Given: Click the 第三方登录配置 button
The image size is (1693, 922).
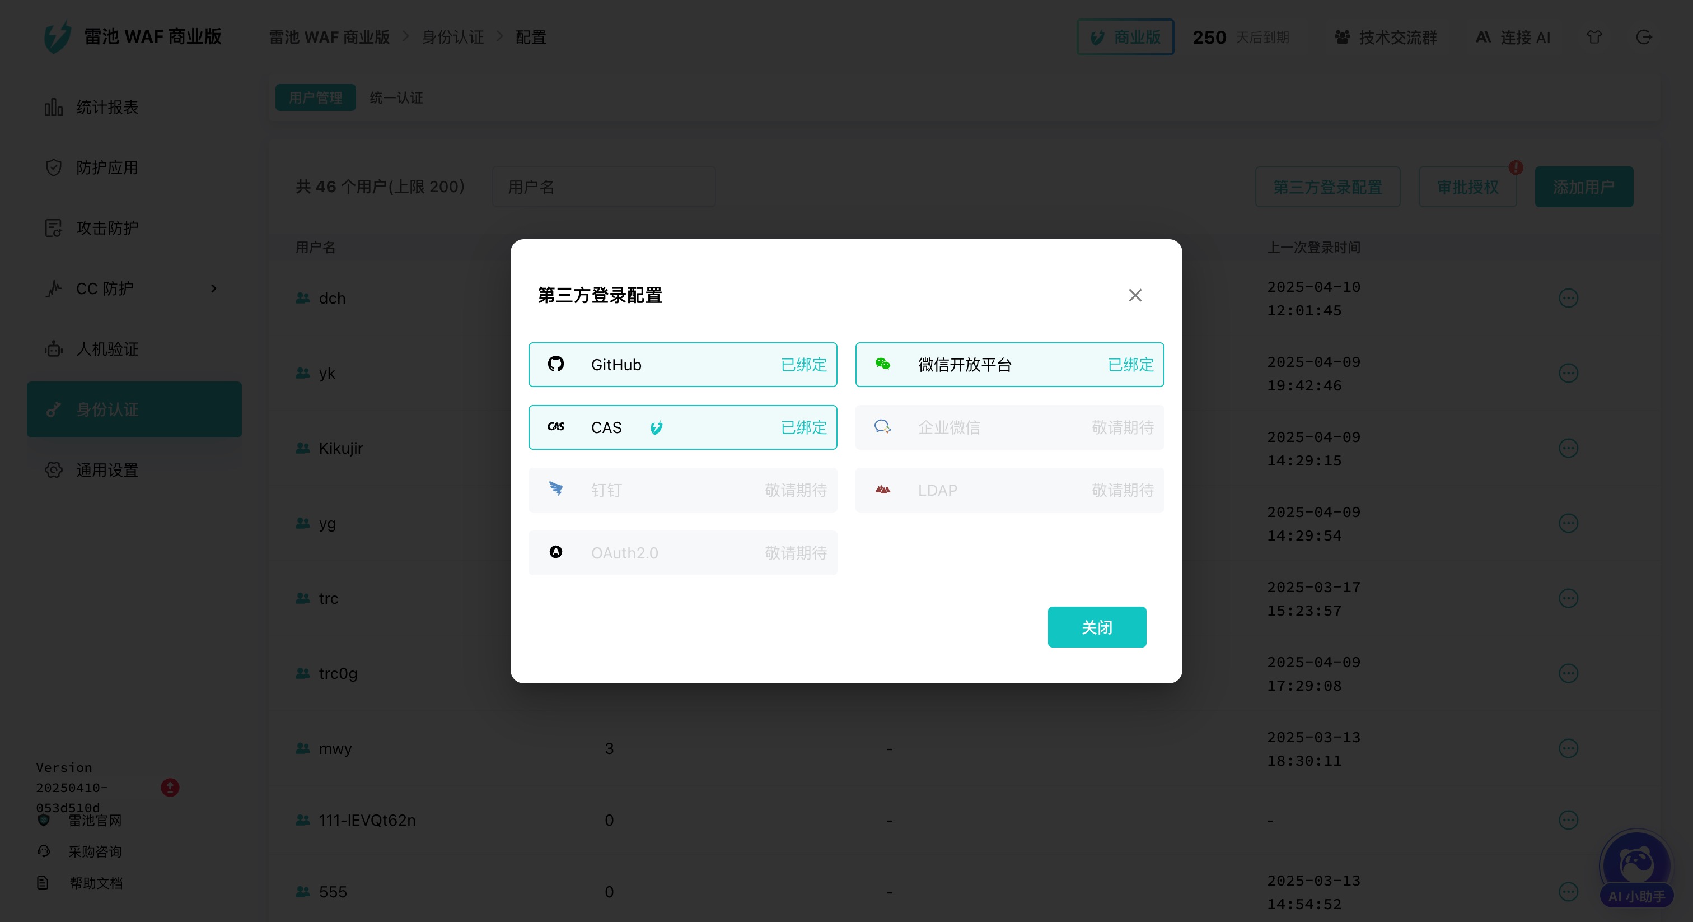Looking at the screenshot, I should point(1327,187).
